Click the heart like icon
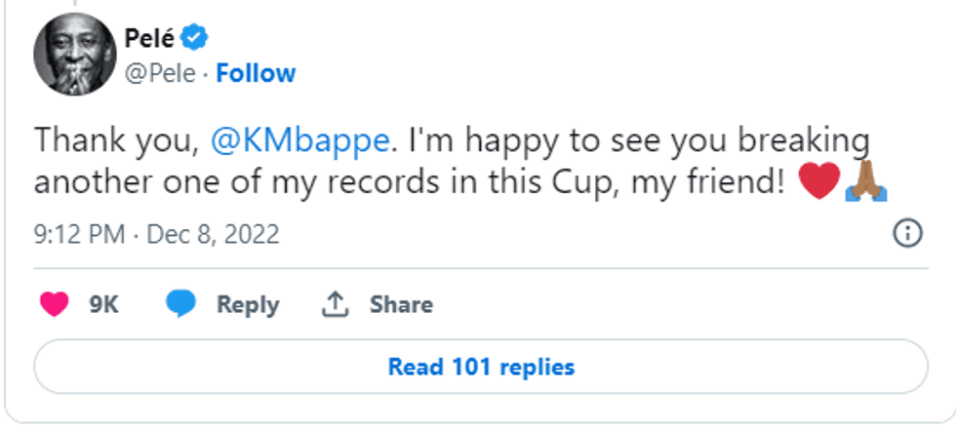 tap(54, 304)
